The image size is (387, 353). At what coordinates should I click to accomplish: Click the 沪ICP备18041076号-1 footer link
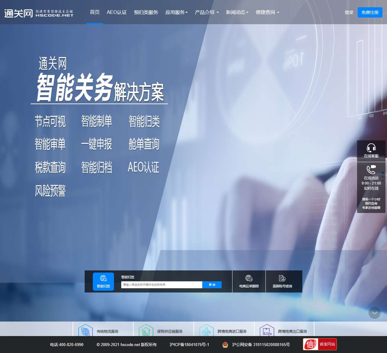coord(189,345)
